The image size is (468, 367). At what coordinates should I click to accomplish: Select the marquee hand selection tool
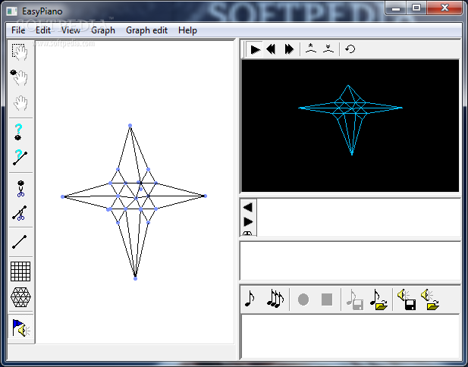pyautogui.click(x=20, y=52)
